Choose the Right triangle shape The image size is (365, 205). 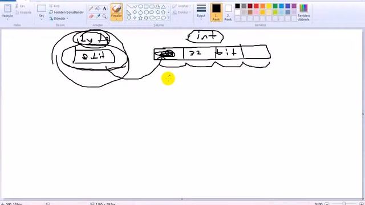click(x=129, y=13)
